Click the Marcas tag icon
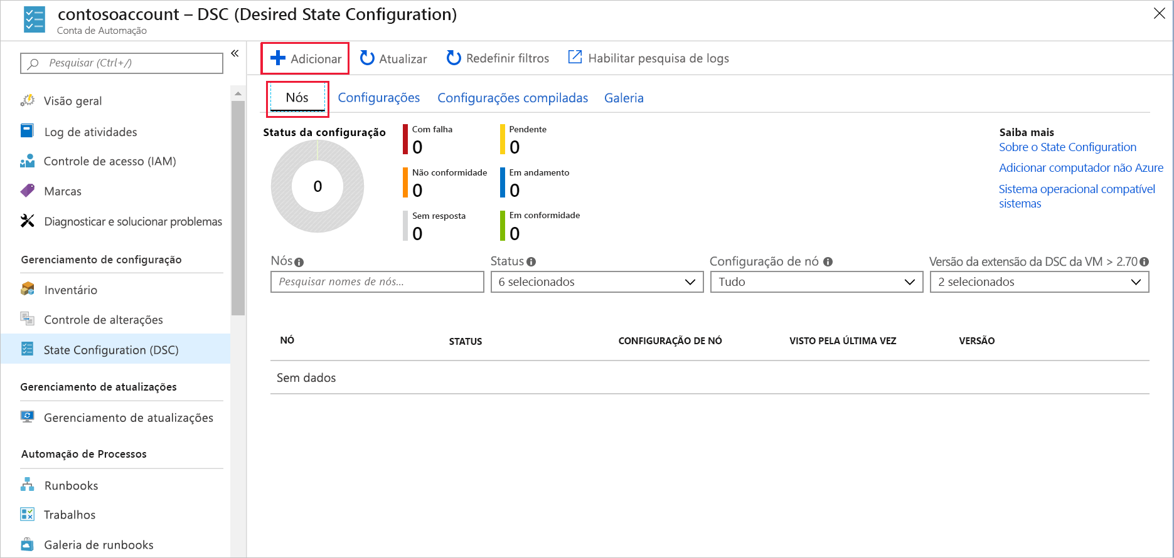Image resolution: width=1174 pixels, height=558 pixels. pyautogui.click(x=28, y=191)
